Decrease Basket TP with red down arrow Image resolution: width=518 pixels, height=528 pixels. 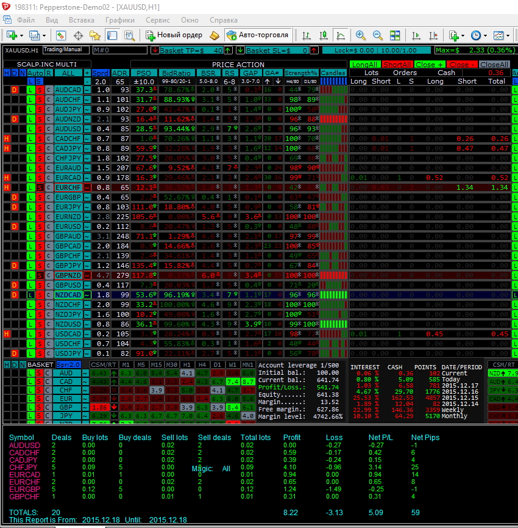click(x=155, y=51)
